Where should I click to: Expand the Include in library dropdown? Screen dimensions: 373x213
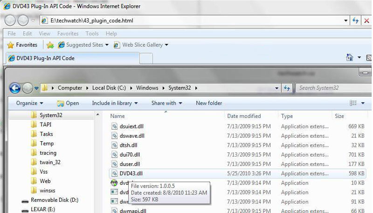[x=115, y=103]
